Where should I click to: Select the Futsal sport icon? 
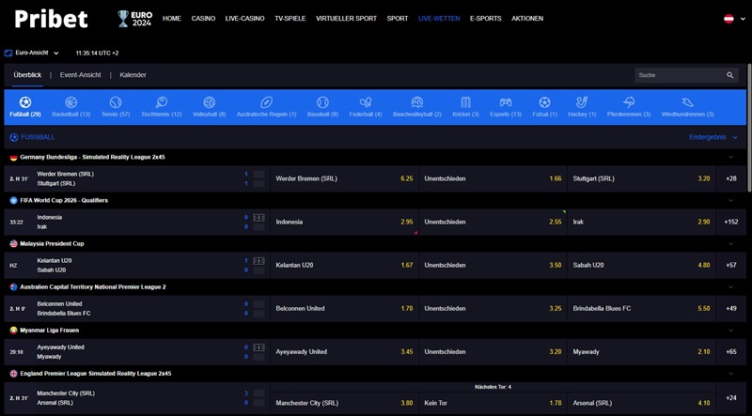coord(544,102)
